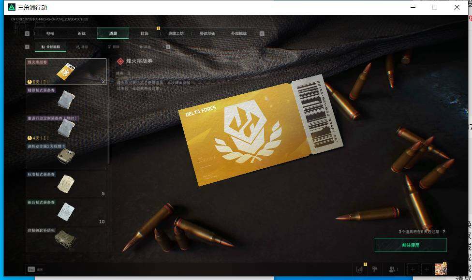Click the item list vertical scrollbar
472x280 pixels.
click(x=109, y=111)
